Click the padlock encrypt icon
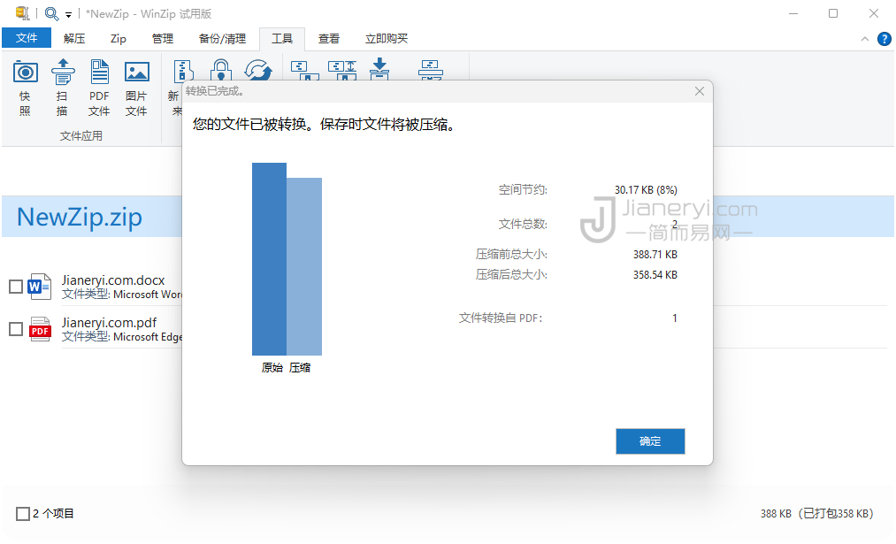 pyautogui.click(x=220, y=70)
